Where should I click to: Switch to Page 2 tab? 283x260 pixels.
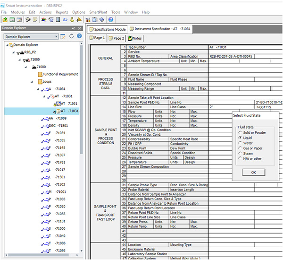coord(116,38)
